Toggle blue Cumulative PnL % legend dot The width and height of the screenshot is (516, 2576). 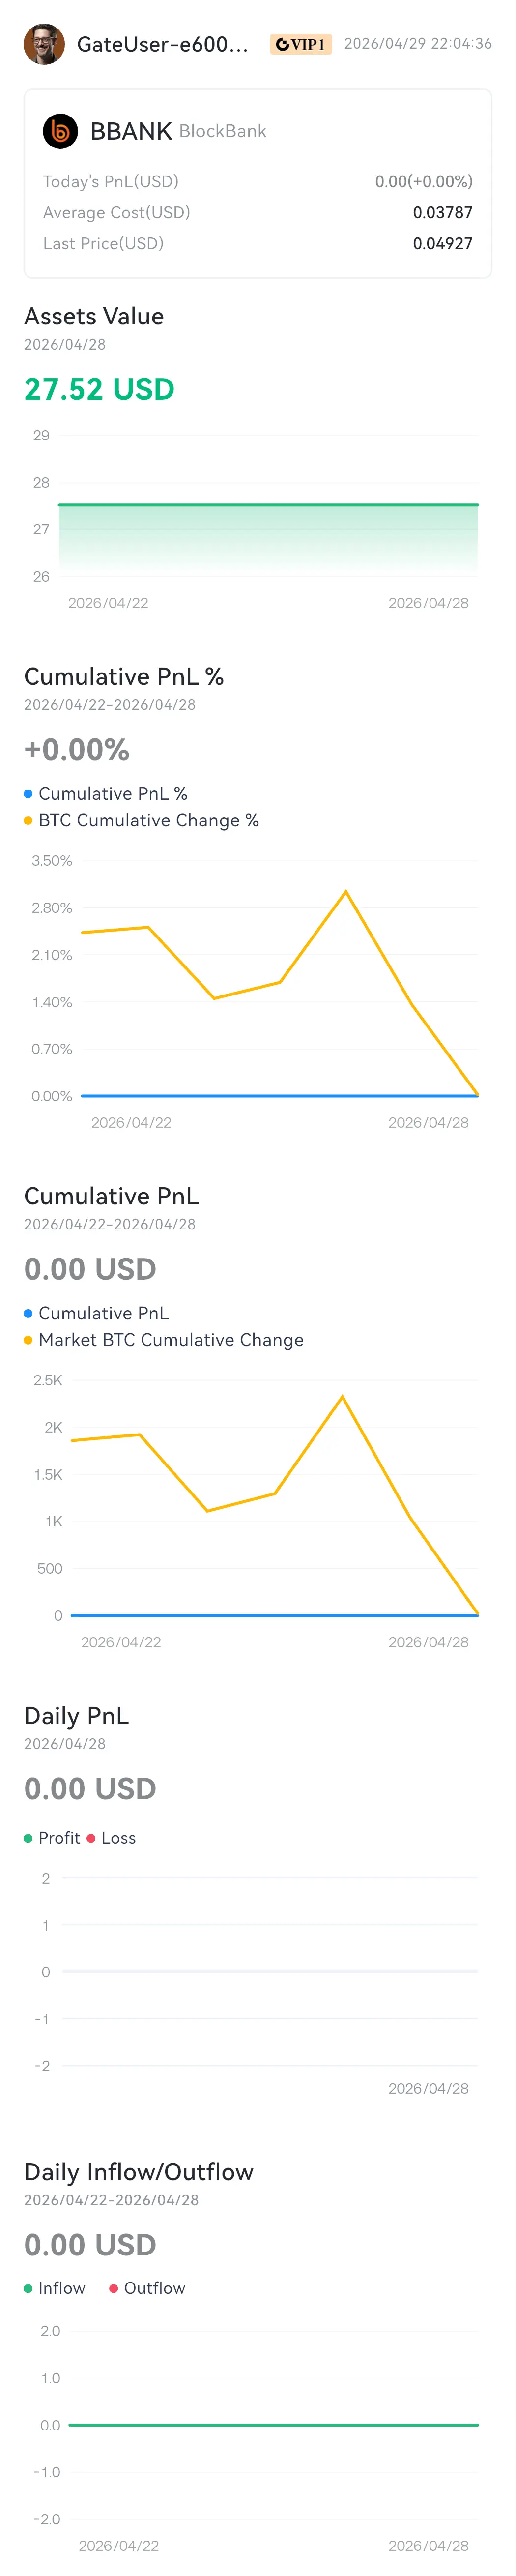(x=28, y=794)
